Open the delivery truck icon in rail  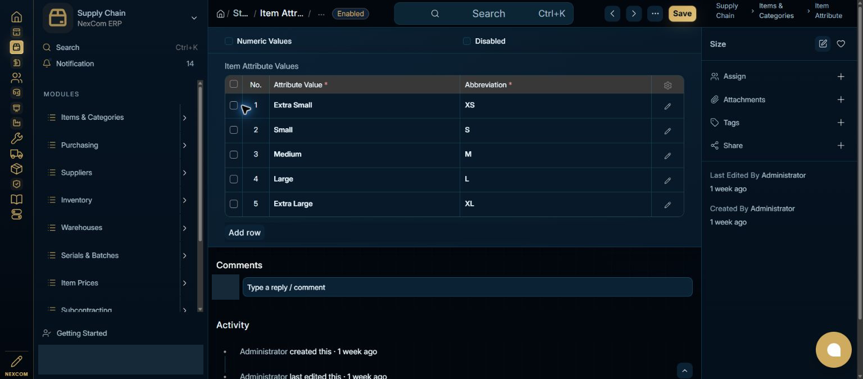[16, 154]
